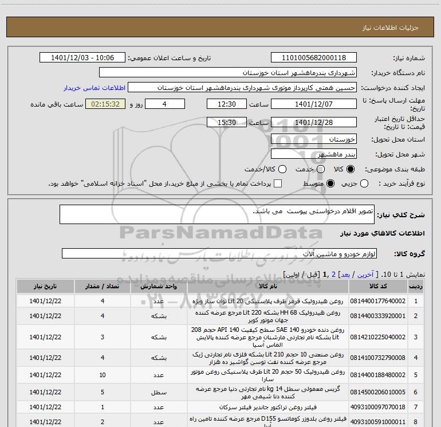Viewport: 441px width, 427px height.
Task: Select the کالا radio button
Action: pos(351,169)
